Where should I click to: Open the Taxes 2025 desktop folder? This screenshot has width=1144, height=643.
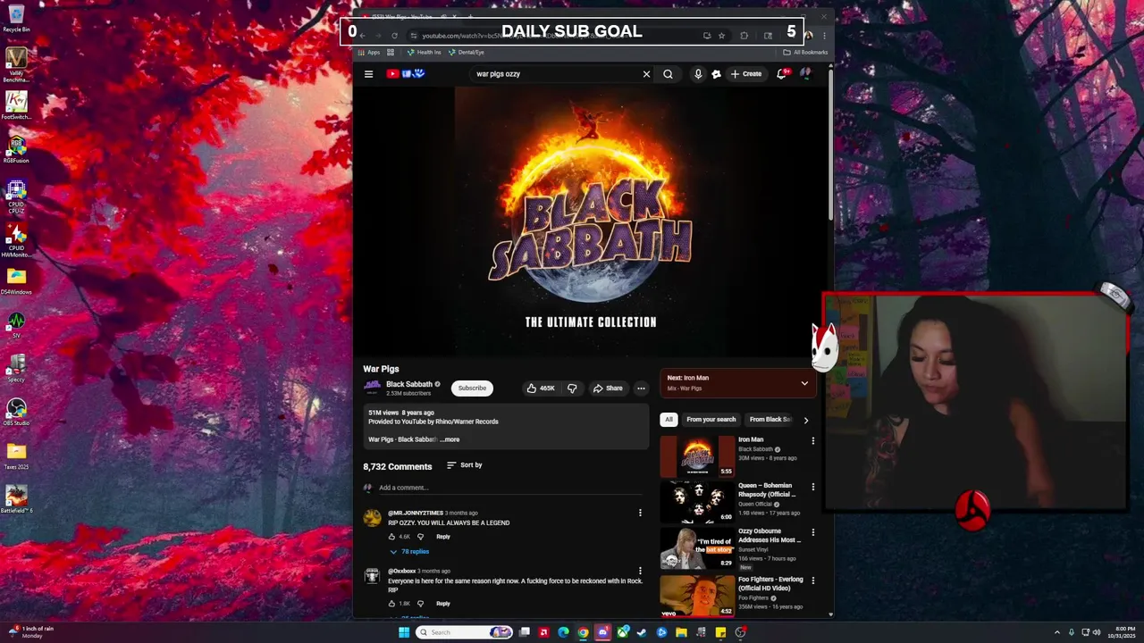(16, 455)
